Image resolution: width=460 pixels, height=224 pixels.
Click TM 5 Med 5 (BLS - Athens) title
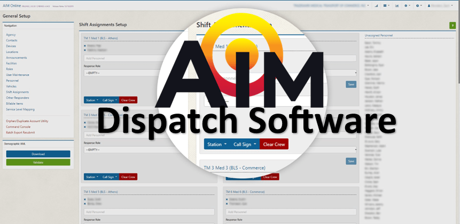click(x=100, y=192)
